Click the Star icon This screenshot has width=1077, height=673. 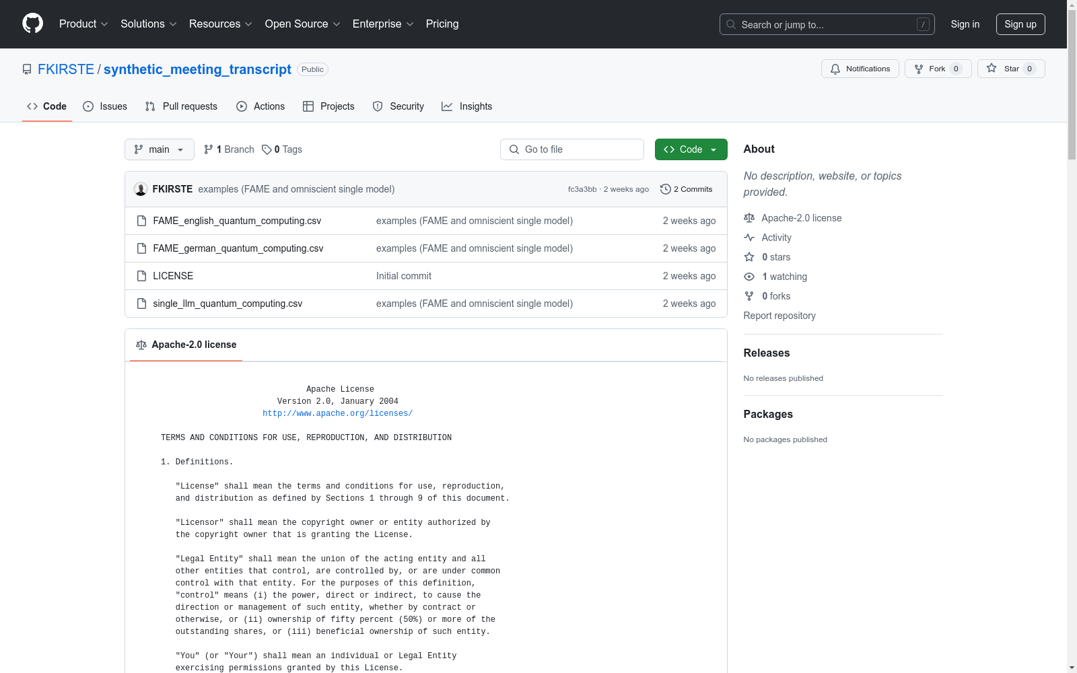pyautogui.click(x=992, y=68)
